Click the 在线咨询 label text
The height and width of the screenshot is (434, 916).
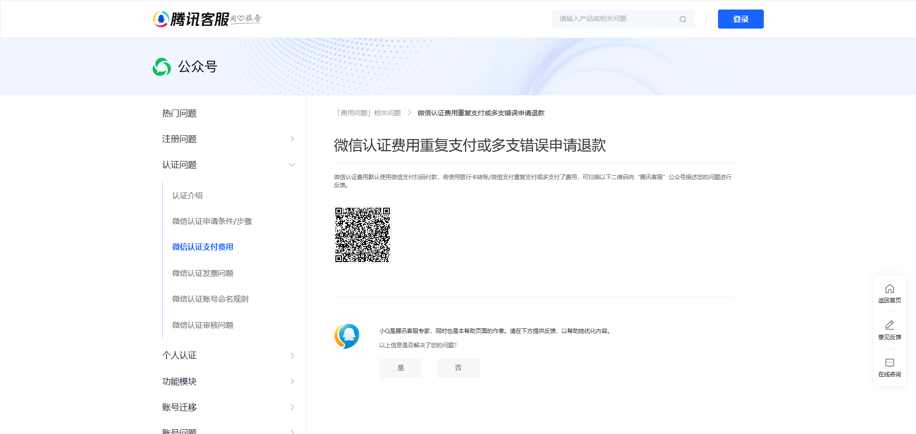point(890,374)
